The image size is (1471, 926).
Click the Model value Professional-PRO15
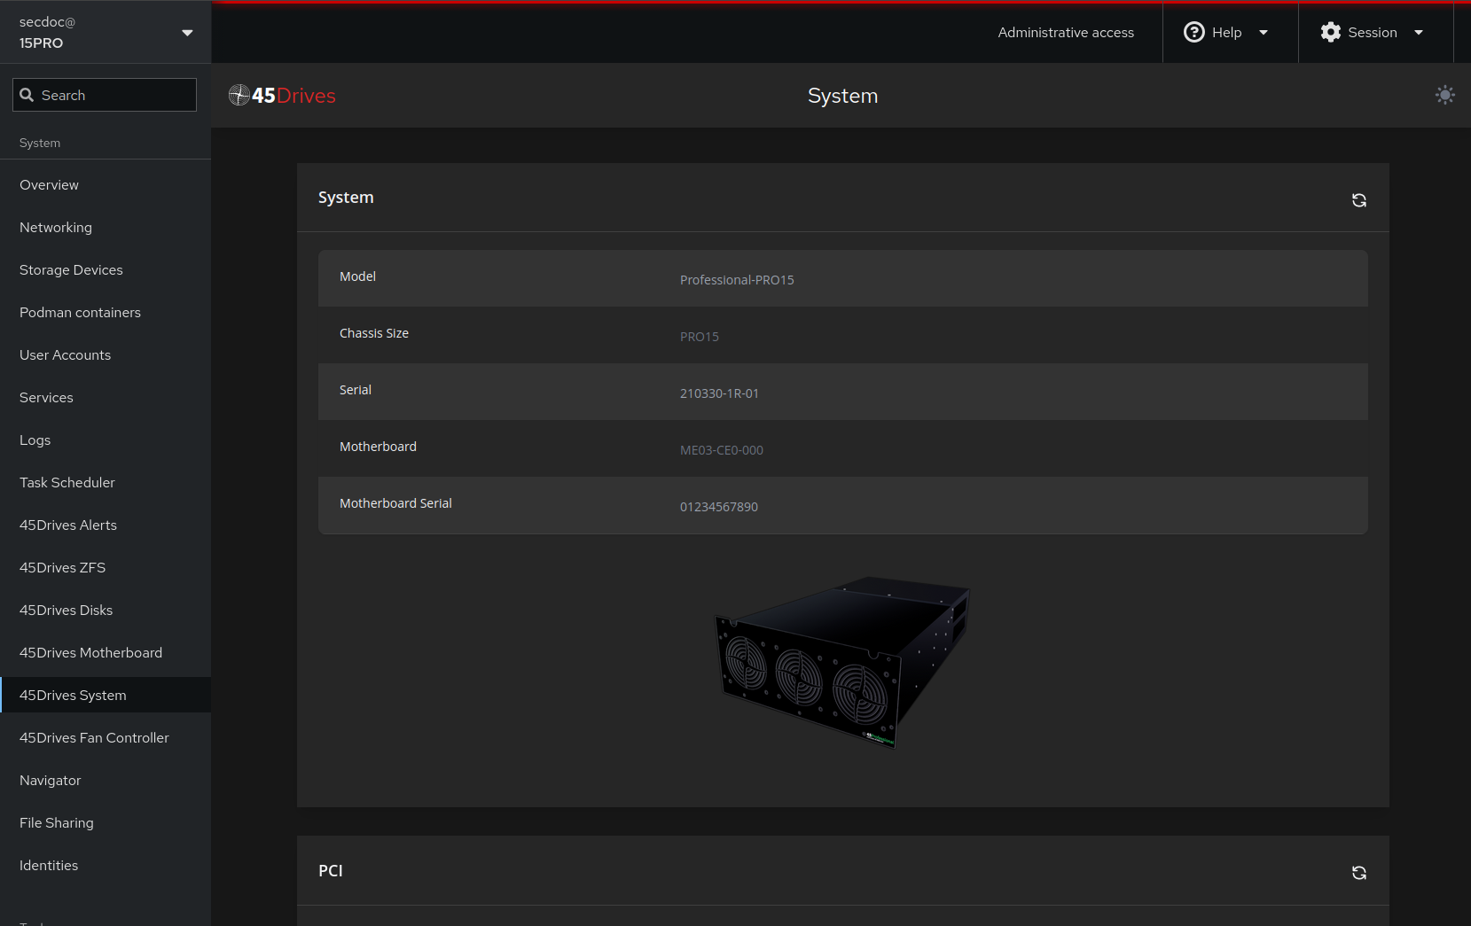point(737,280)
